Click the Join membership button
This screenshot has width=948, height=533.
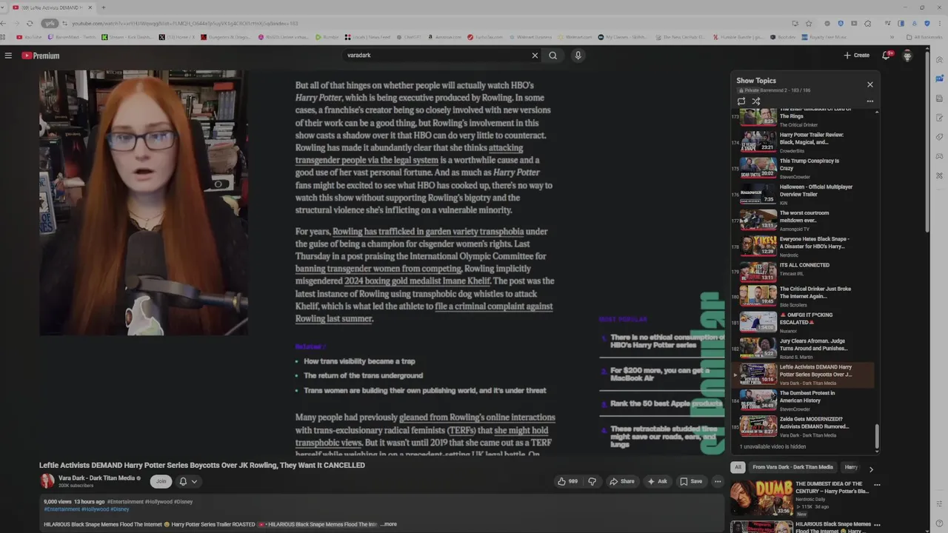pos(161,481)
